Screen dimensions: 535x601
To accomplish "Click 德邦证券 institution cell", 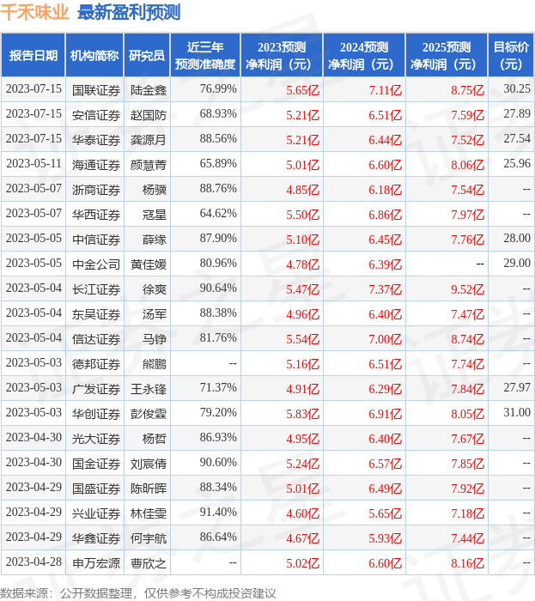I will coord(96,364).
